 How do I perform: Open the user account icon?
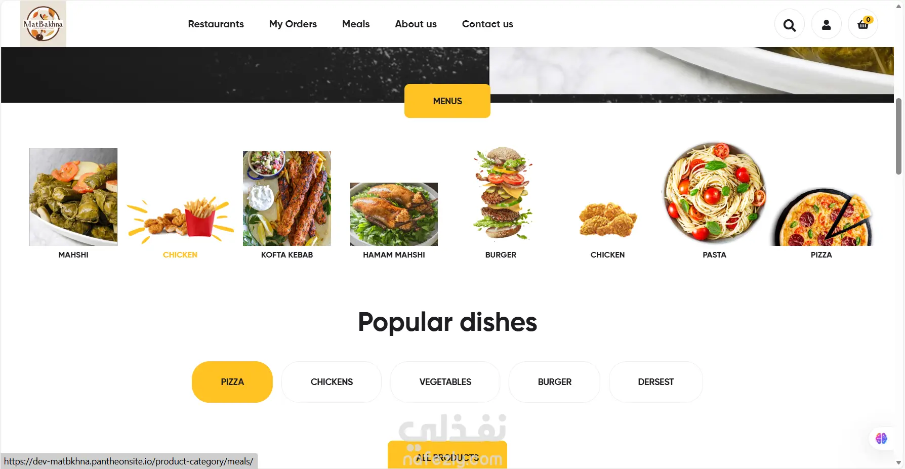click(x=826, y=24)
